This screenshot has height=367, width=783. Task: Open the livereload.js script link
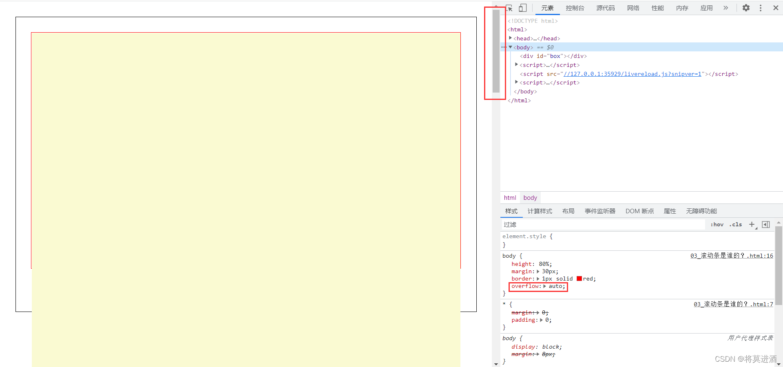(633, 74)
